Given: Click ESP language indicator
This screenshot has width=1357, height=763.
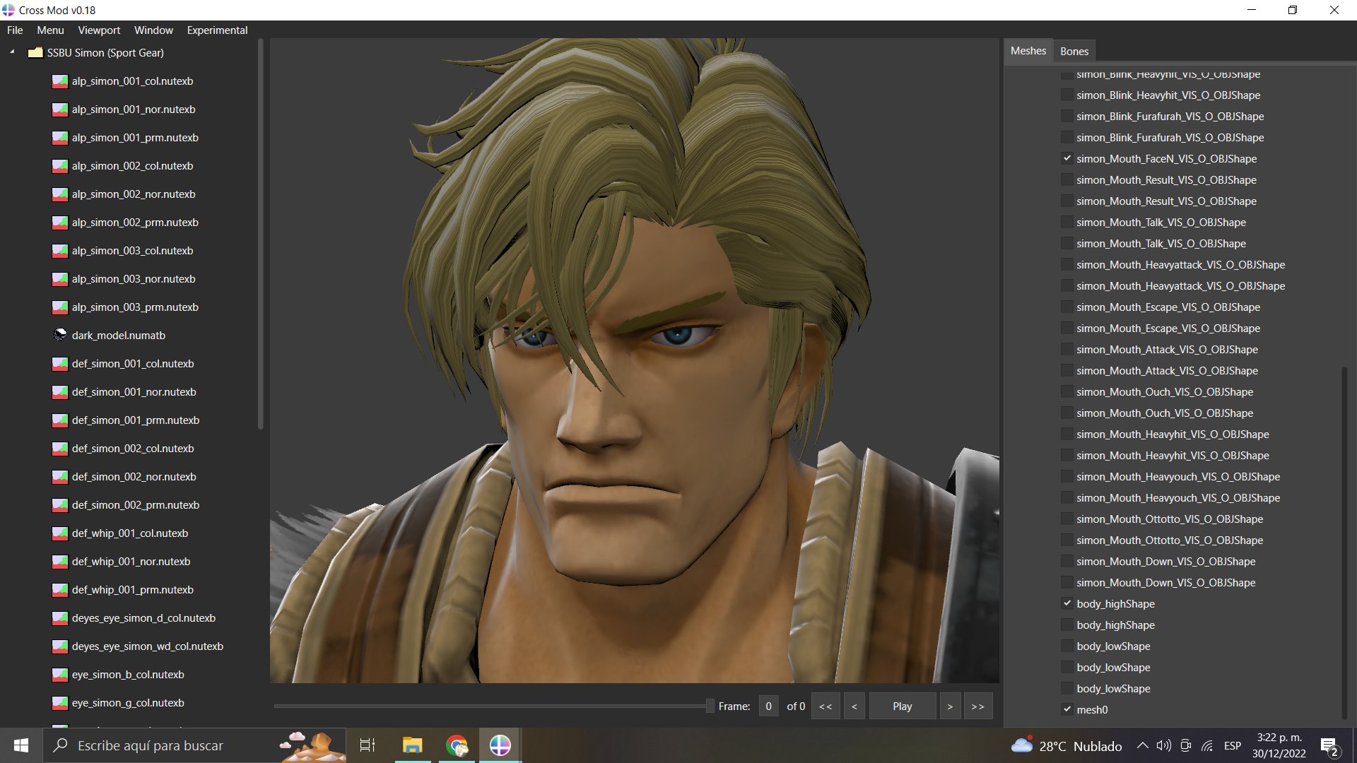Looking at the screenshot, I should coord(1232,746).
